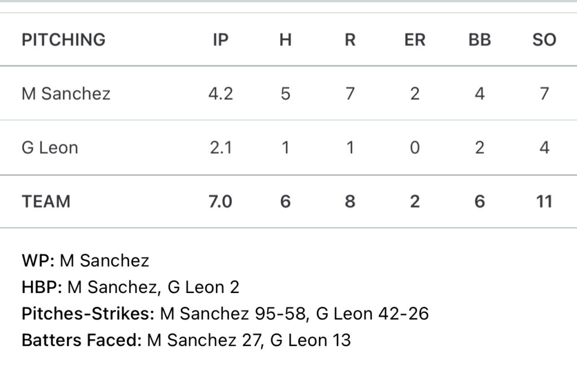Click team total innings pitched 7.0
Screen dimensions: 577x373
tap(220, 202)
